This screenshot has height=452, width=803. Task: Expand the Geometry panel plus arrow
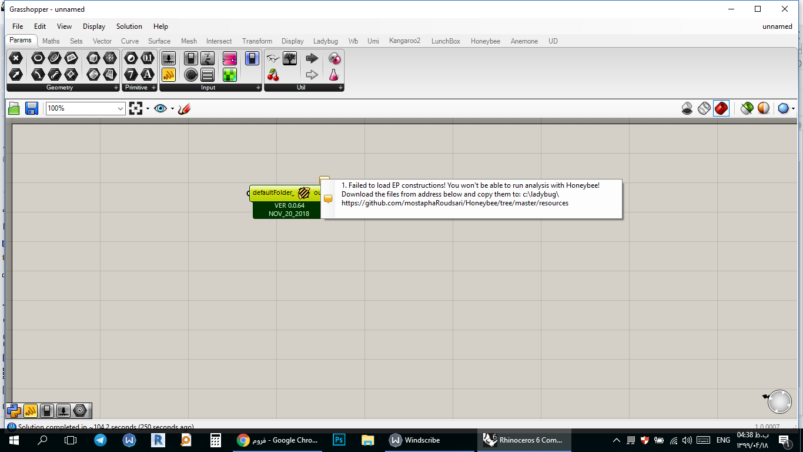[116, 88]
